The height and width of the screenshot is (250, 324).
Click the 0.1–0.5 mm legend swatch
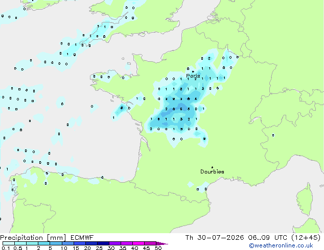[9, 243]
